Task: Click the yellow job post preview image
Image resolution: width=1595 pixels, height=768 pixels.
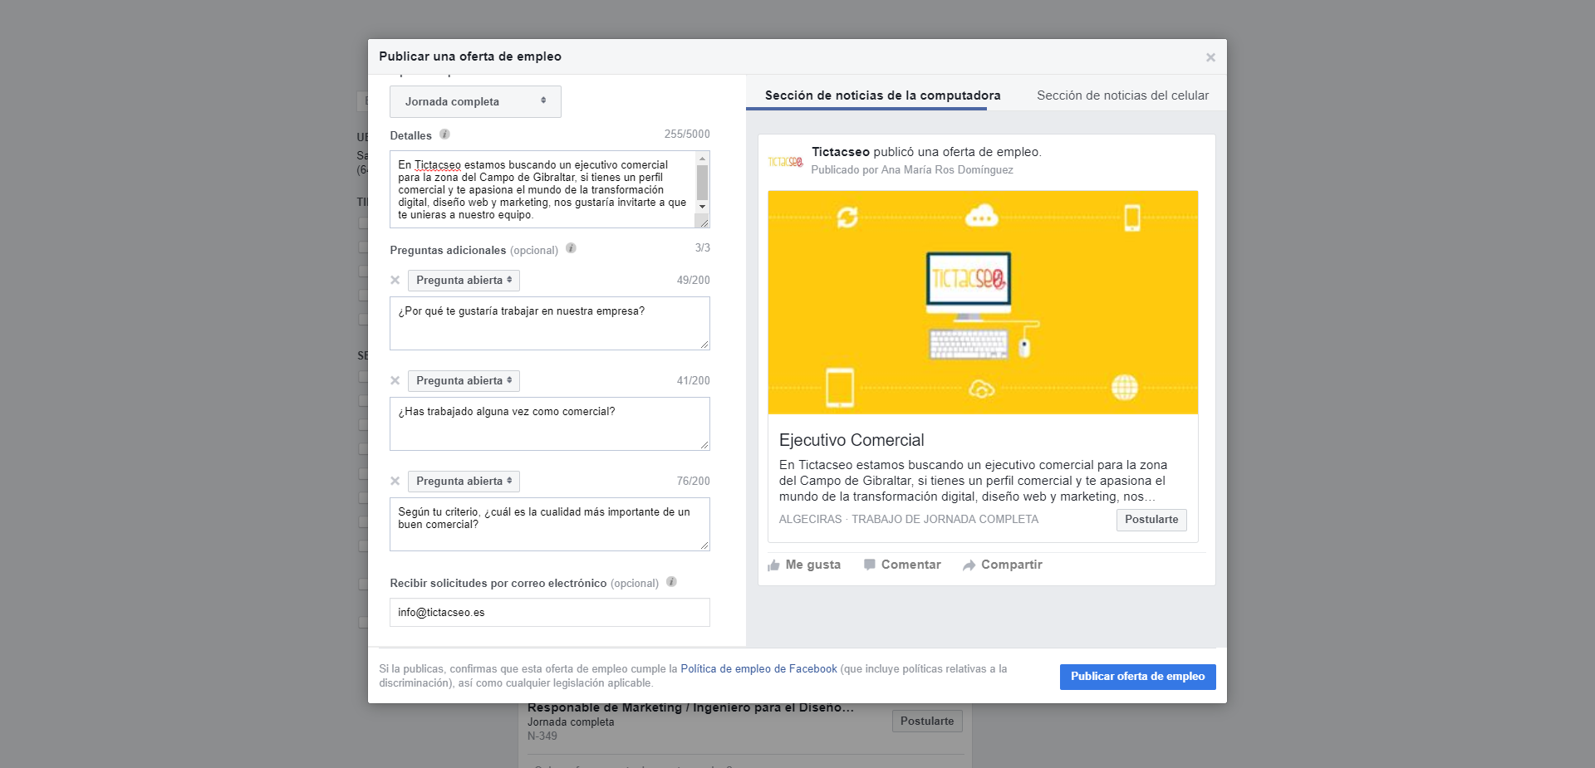Action: click(x=983, y=302)
